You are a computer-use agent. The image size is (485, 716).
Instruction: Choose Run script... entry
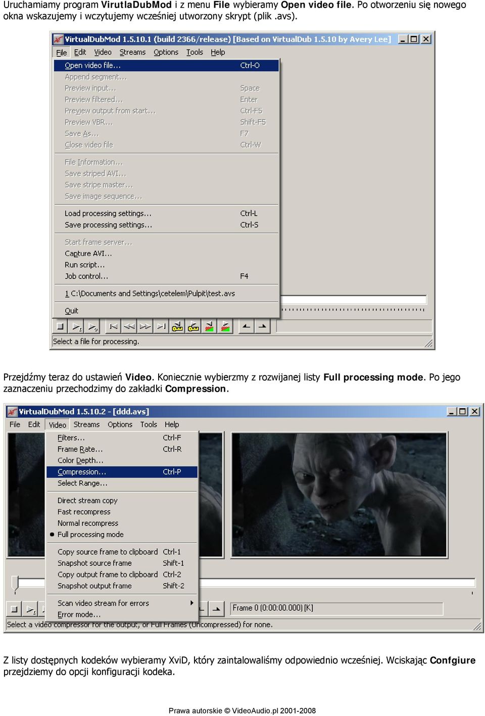pyautogui.click(x=166, y=265)
